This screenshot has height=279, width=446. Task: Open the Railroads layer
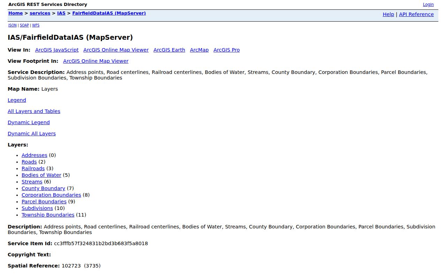click(33, 168)
